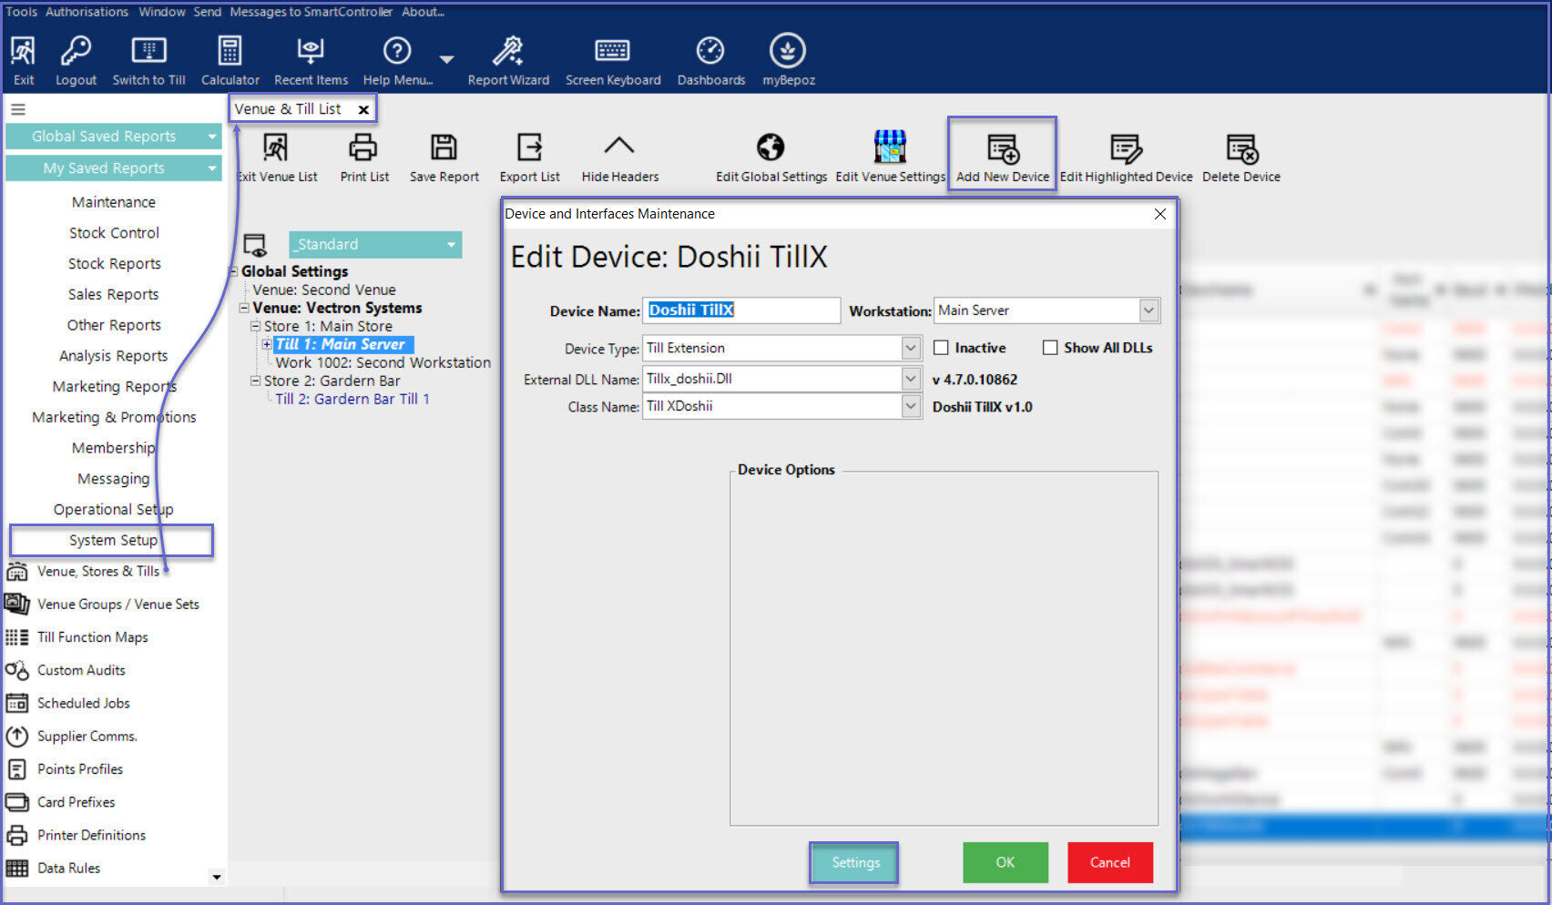Select Till 2: Gardern Bar Till 1
Screen dimensions: 1552x905
[352, 399]
